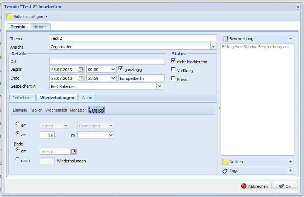Click the Notiz hinzufügen note icon
This screenshot has height=197, width=304.
(x=9, y=17)
